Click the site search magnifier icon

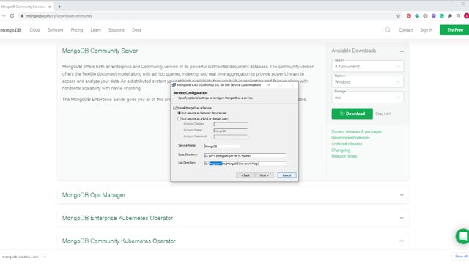click(x=388, y=29)
